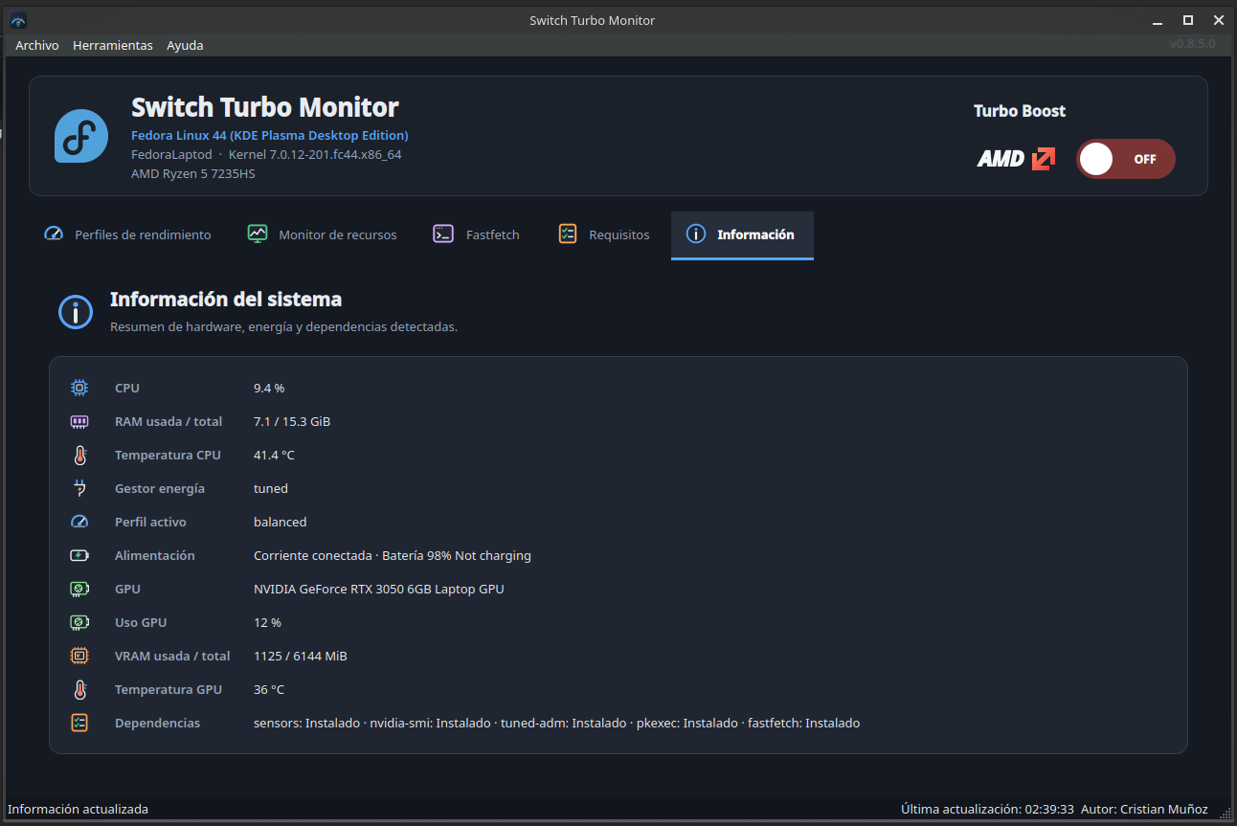Click the GPU temperature value 36 °C

[x=269, y=689]
